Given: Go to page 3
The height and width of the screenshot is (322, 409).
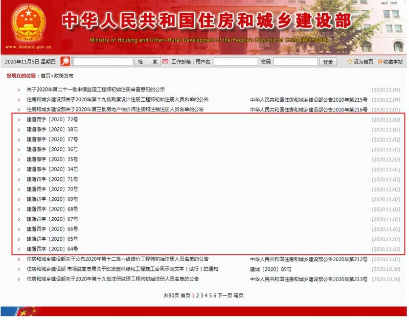Looking at the screenshot, I should coord(202,295).
